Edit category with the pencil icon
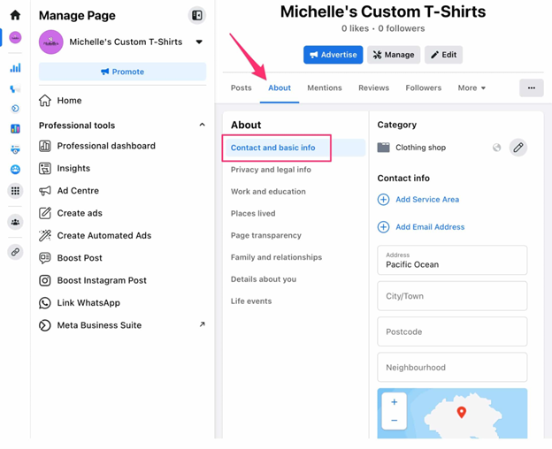The image size is (552, 449). click(517, 148)
